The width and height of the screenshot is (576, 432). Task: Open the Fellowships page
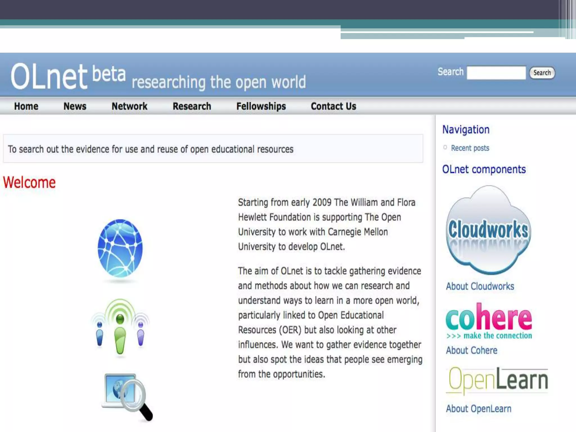(261, 106)
